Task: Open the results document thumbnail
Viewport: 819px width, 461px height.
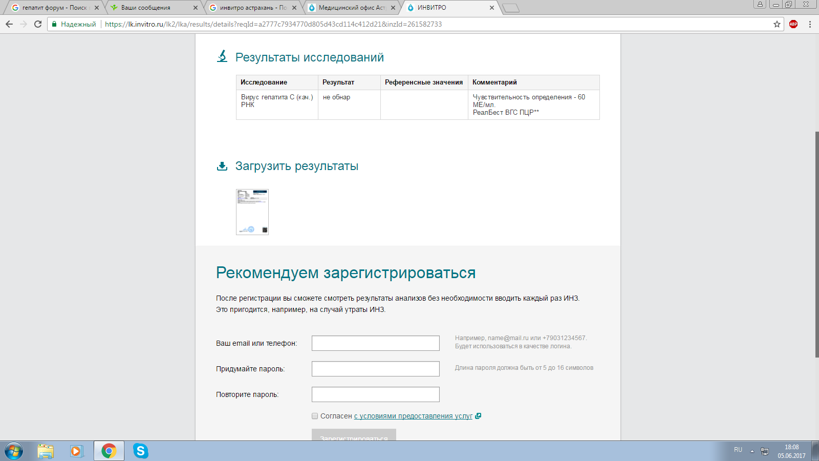Action: [252, 212]
